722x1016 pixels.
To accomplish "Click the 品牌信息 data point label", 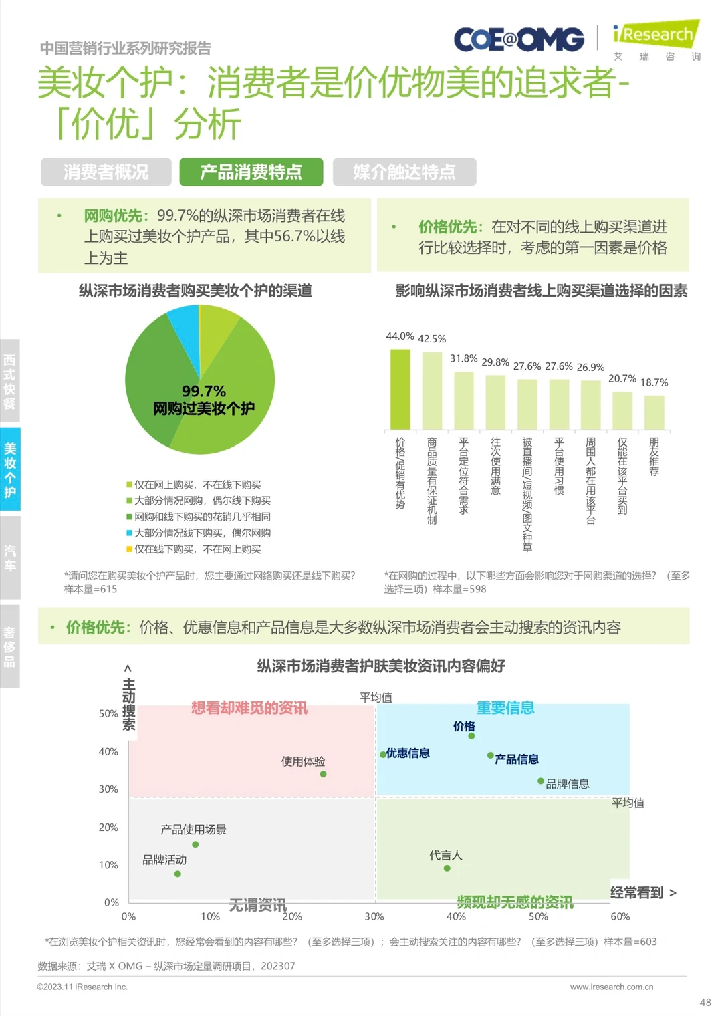I will (568, 784).
